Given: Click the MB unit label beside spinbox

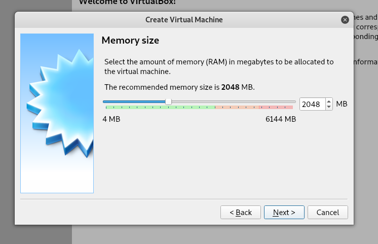Looking at the screenshot, I should click(342, 104).
